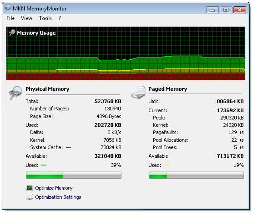Close the MemoryMonitor window

tap(240, 10)
